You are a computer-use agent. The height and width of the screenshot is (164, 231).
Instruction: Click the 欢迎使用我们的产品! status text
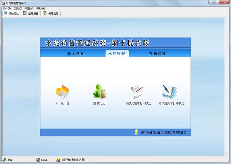[73, 160]
